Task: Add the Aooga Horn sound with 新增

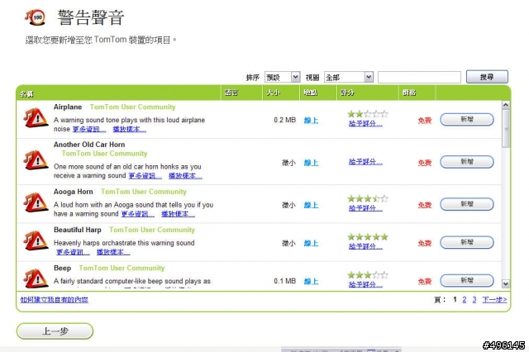Action: [x=467, y=204]
